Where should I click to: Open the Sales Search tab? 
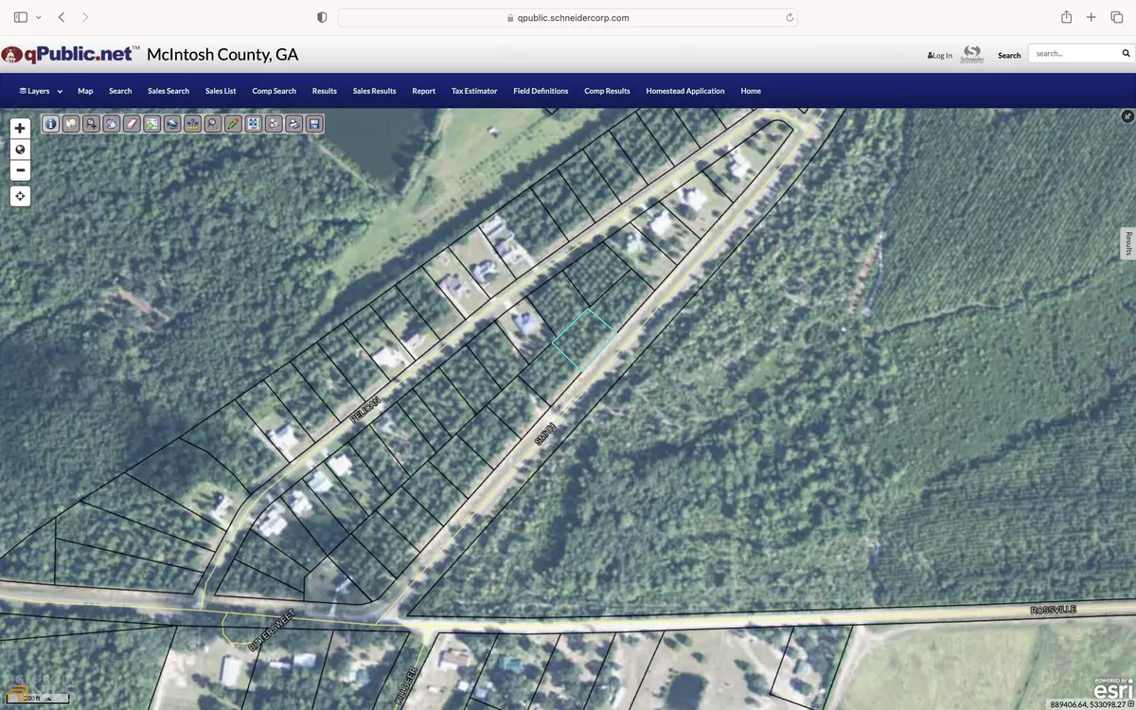coord(169,91)
